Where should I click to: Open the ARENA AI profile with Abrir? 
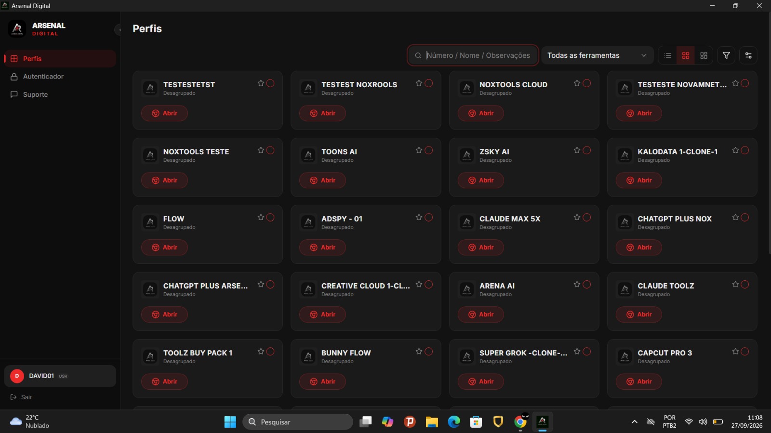(x=481, y=315)
